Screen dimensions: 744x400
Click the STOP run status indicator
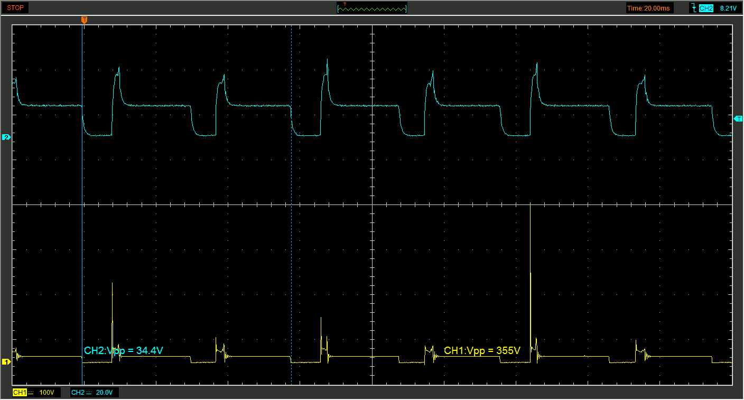[15, 8]
